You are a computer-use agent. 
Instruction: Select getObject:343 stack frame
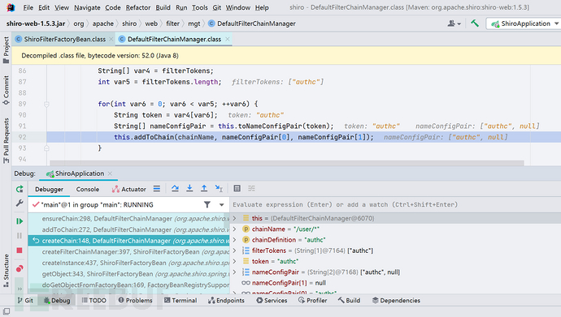pos(128,274)
